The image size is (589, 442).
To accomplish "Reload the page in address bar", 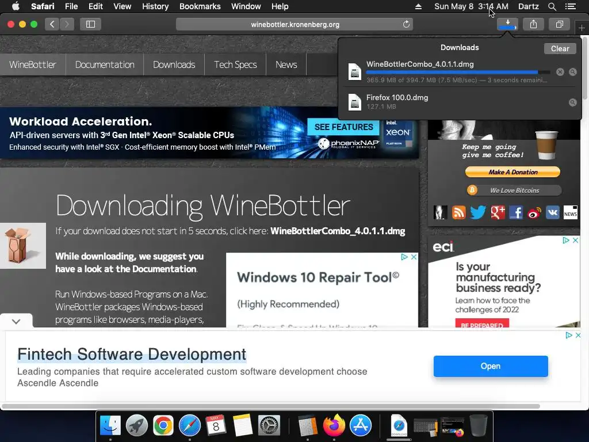I will pyautogui.click(x=406, y=24).
